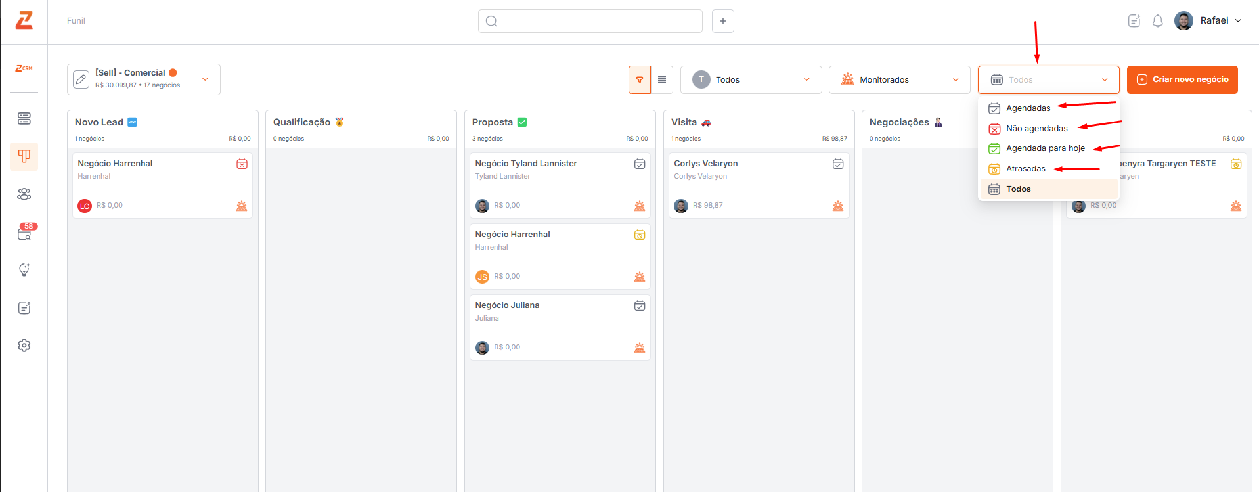Open Negócio Tyland Lannister deal
Image resolution: width=1259 pixels, height=492 pixels.
526,164
